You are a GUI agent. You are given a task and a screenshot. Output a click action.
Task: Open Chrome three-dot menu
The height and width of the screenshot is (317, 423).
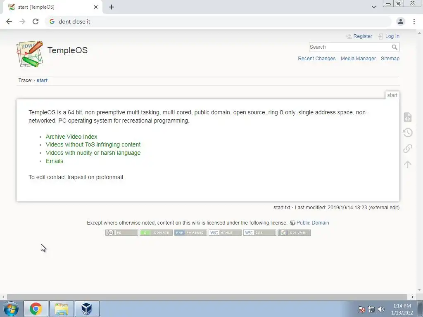pyautogui.click(x=414, y=21)
